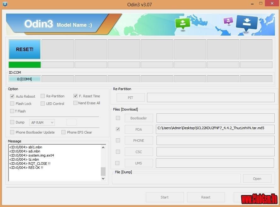The height and width of the screenshot is (207, 280).
Task: Click the purple download icon in banner
Action: click(228, 21)
